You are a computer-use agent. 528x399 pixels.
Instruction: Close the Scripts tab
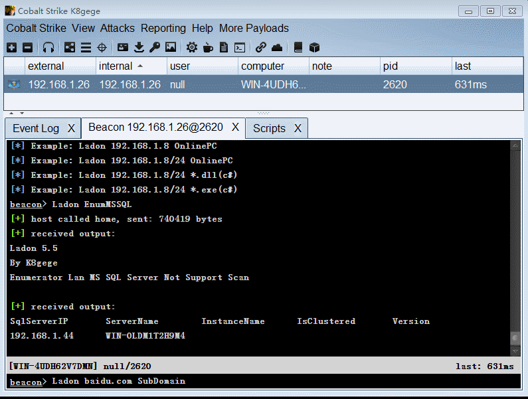298,128
